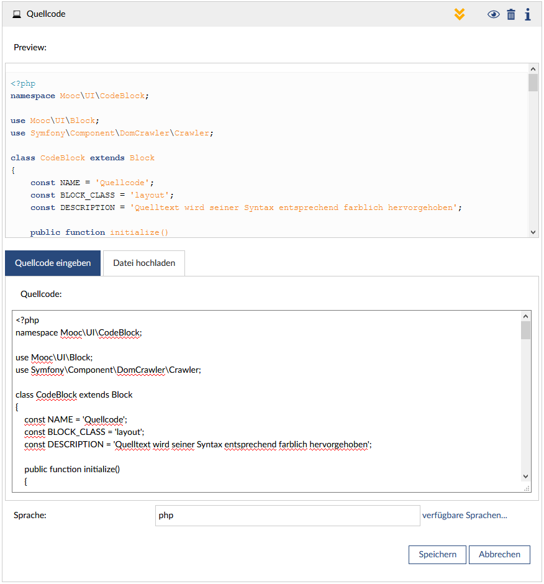Grab the textarea resize handle corner
The height and width of the screenshot is (584, 544).
pos(527,488)
